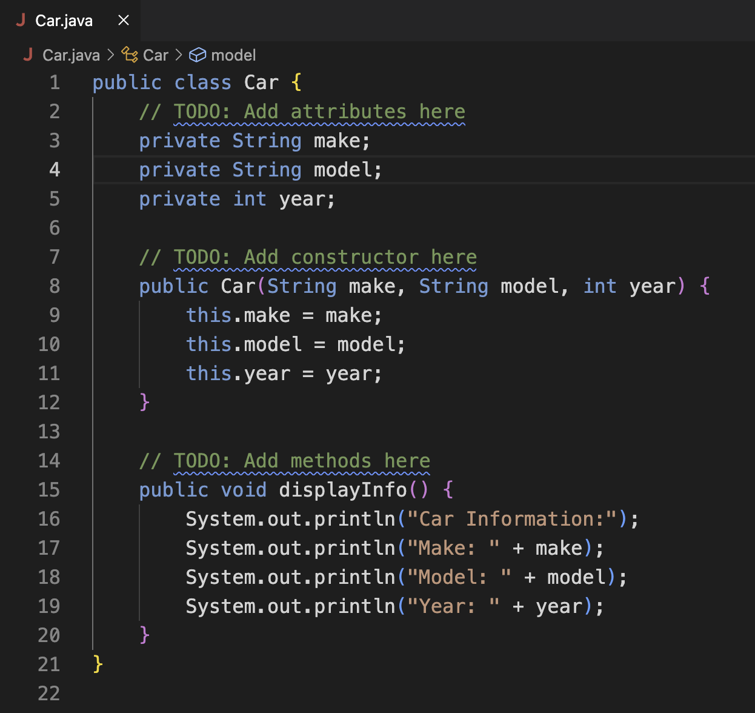Click the chevron between Car.java and Car
755x713 pixels.
pyautogui.click(x=111, y=55)
